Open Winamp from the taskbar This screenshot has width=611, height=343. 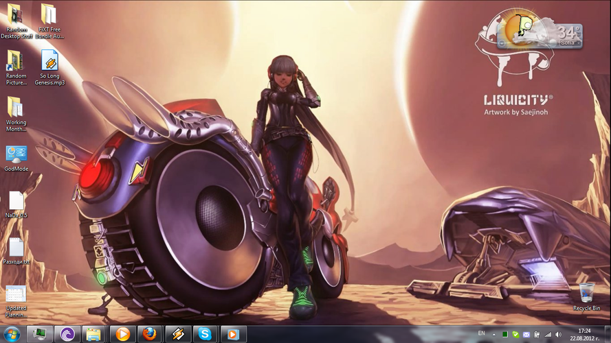point(178,334)
